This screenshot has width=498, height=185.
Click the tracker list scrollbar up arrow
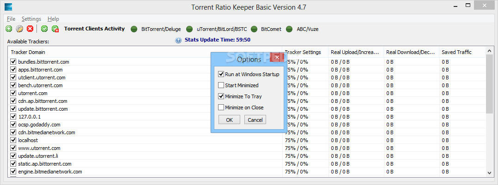489,51
